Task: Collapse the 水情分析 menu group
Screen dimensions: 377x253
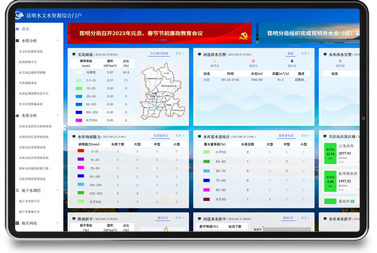Action: (x=57, y=41)
